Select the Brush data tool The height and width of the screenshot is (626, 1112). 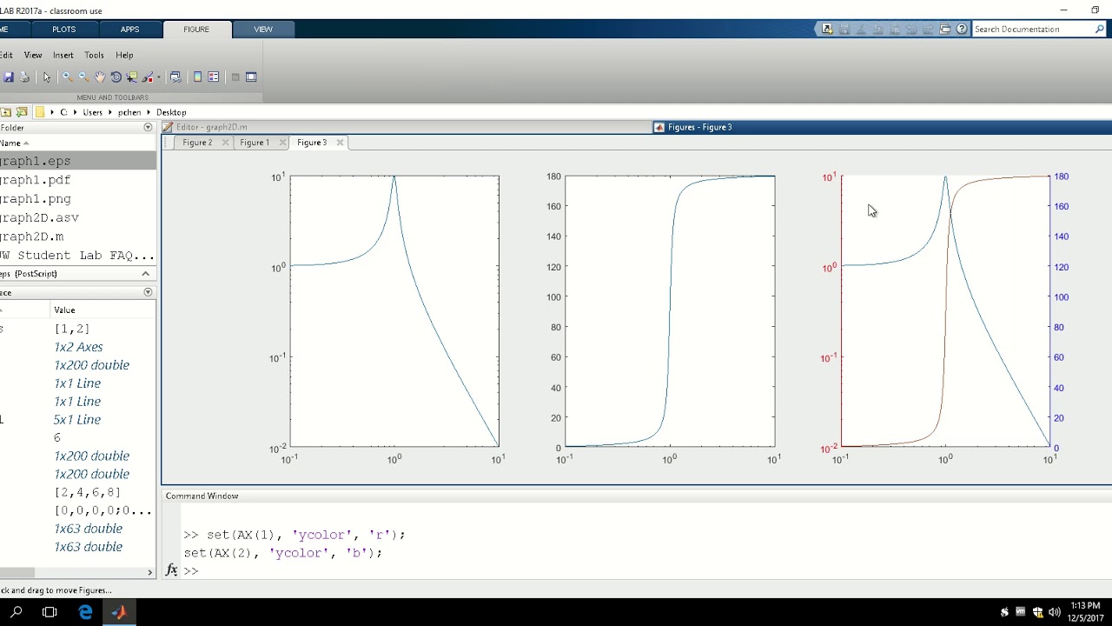[x=148, y=77]
